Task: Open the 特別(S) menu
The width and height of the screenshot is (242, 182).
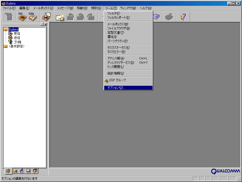Action: [96, 8]
